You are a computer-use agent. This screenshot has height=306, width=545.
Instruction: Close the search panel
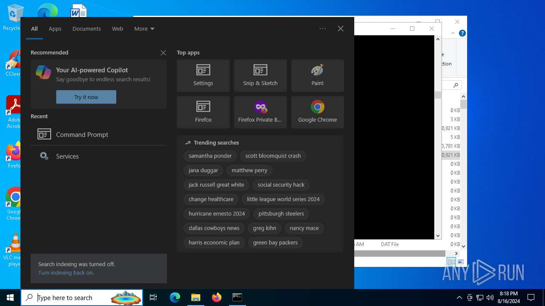pos(341,28)
